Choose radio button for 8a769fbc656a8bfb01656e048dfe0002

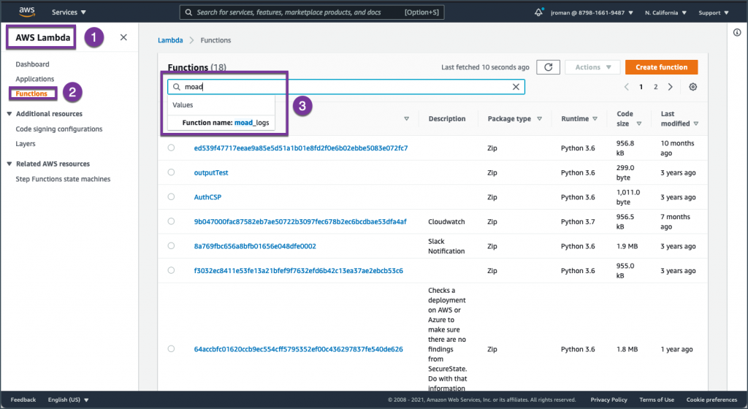point(171,246)
